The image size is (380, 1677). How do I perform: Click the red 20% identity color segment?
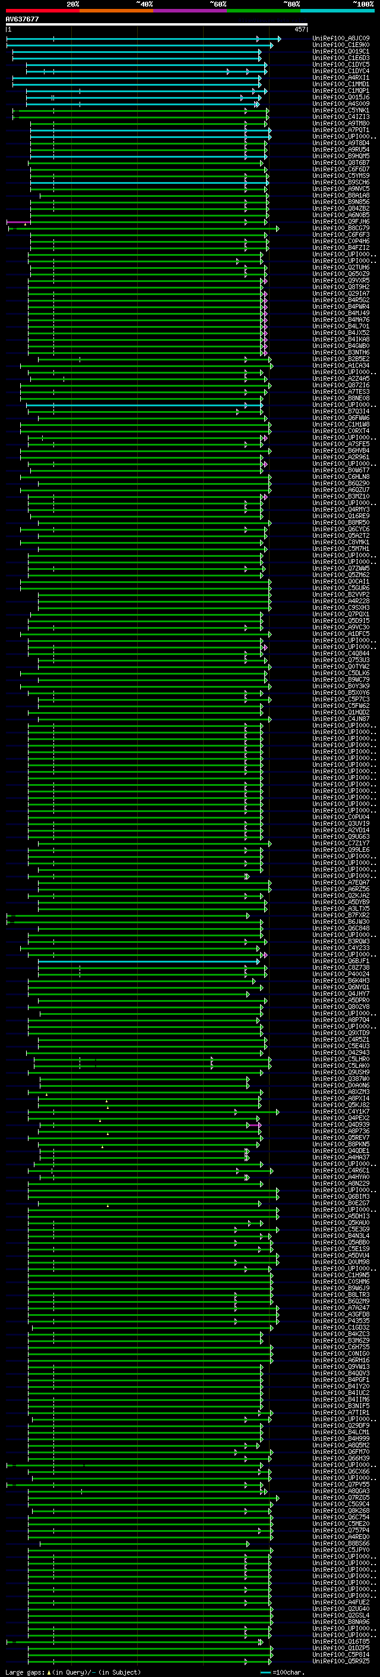pos(42,11)
